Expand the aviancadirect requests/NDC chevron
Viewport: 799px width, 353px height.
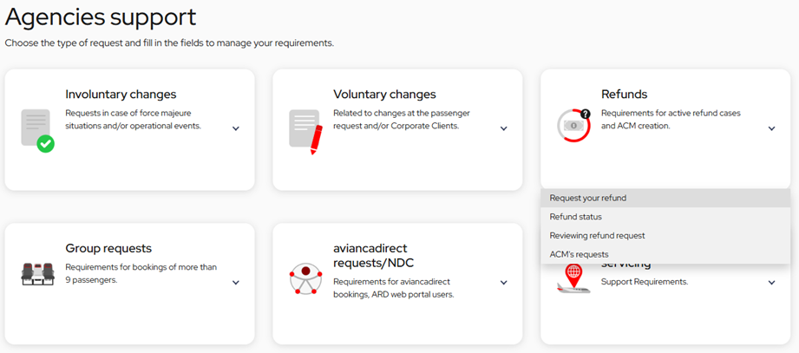503,283
